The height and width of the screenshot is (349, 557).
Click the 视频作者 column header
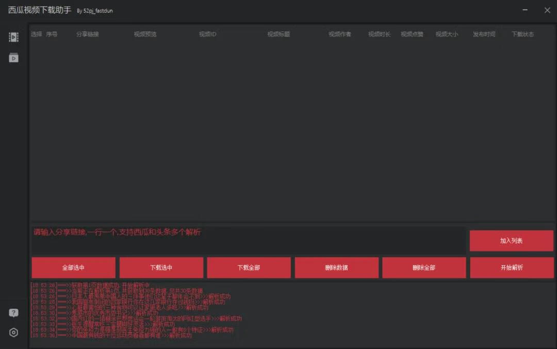[x=340, y=34]
